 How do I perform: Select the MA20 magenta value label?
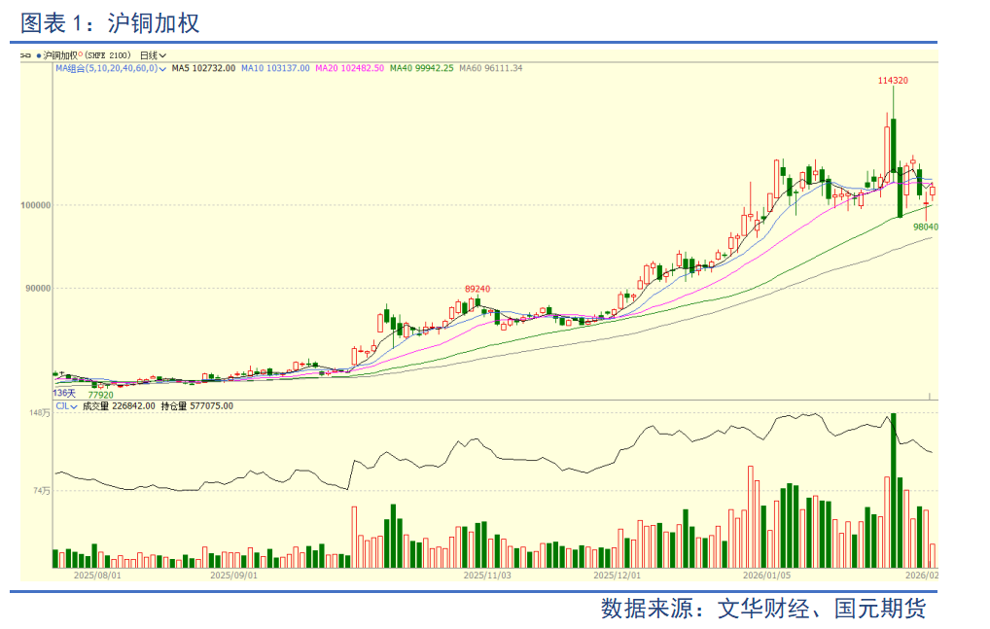pyautogui.click(x=349, y=68)
